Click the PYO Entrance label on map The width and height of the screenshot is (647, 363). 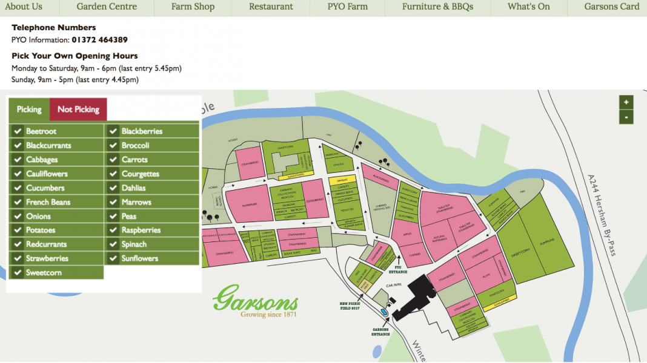point(398,269)
